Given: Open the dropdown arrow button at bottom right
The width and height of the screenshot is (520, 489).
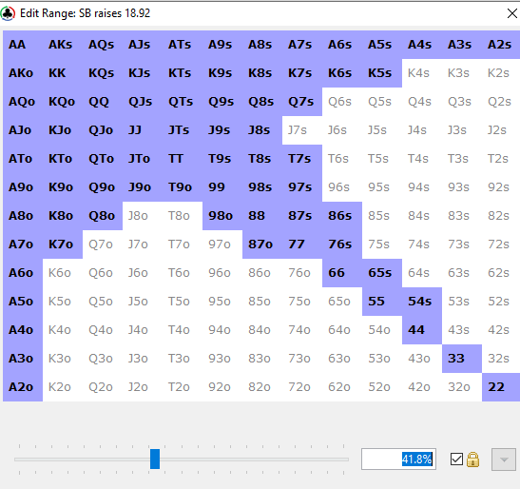Looking at the screenshot, I should (504, 460).
